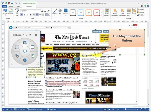
Task: Switch to the VIEW tab
Action: coord(19,6)
